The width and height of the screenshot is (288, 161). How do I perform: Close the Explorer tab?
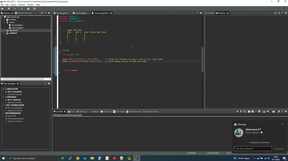coord(12,13)
